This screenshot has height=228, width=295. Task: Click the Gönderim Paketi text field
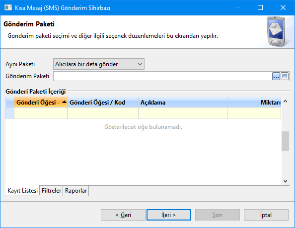(162, 76)
